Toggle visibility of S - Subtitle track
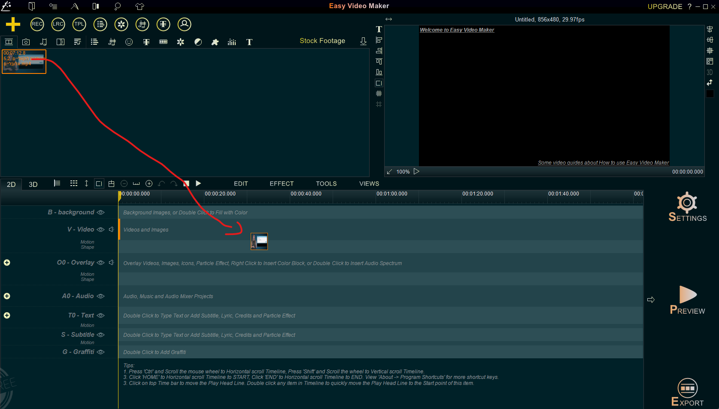 (101, 335)
